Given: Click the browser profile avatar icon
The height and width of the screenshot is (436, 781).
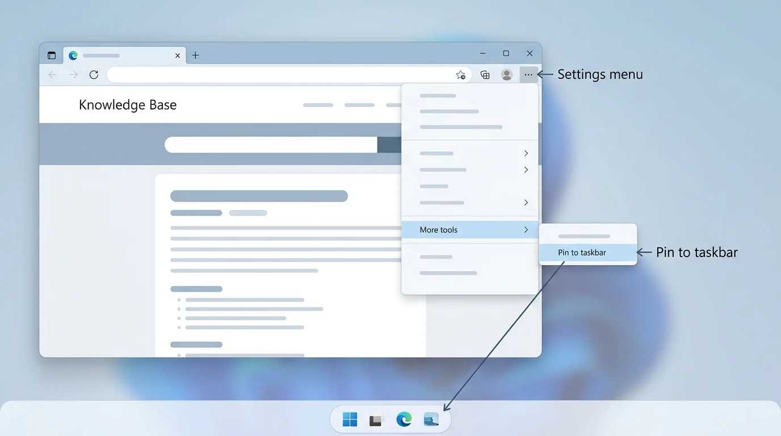Looking at the screenshot, I should [507, 74].
